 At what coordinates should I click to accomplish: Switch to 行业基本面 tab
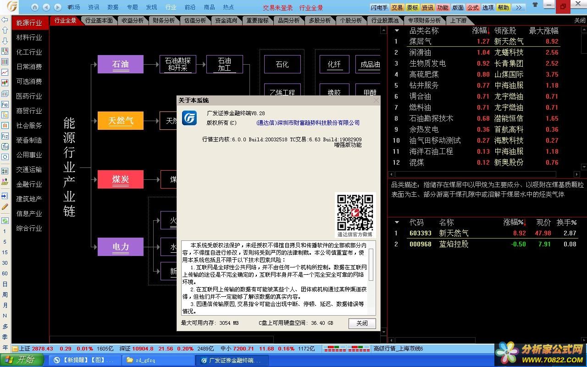99,21
